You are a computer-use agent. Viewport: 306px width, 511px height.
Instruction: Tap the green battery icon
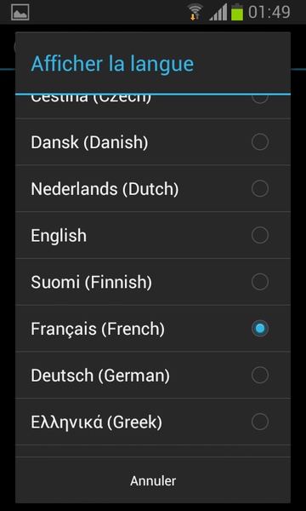click(237, 13)
